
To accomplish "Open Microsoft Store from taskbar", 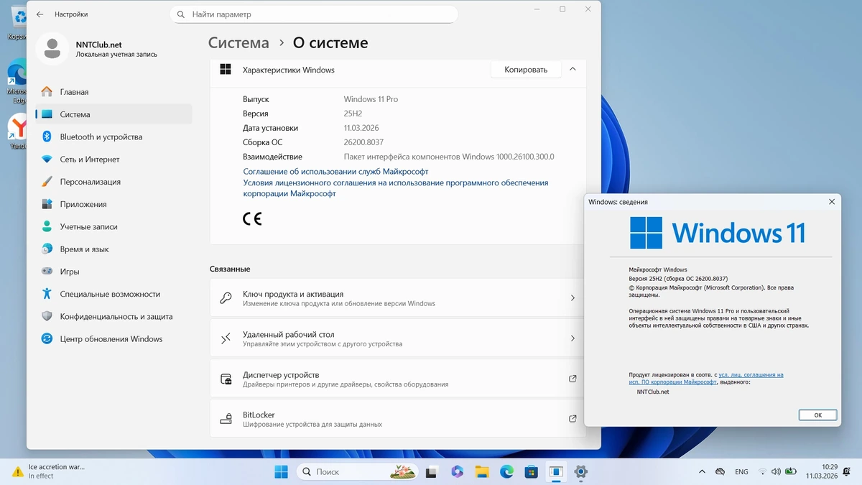I will tap(531, 472).
